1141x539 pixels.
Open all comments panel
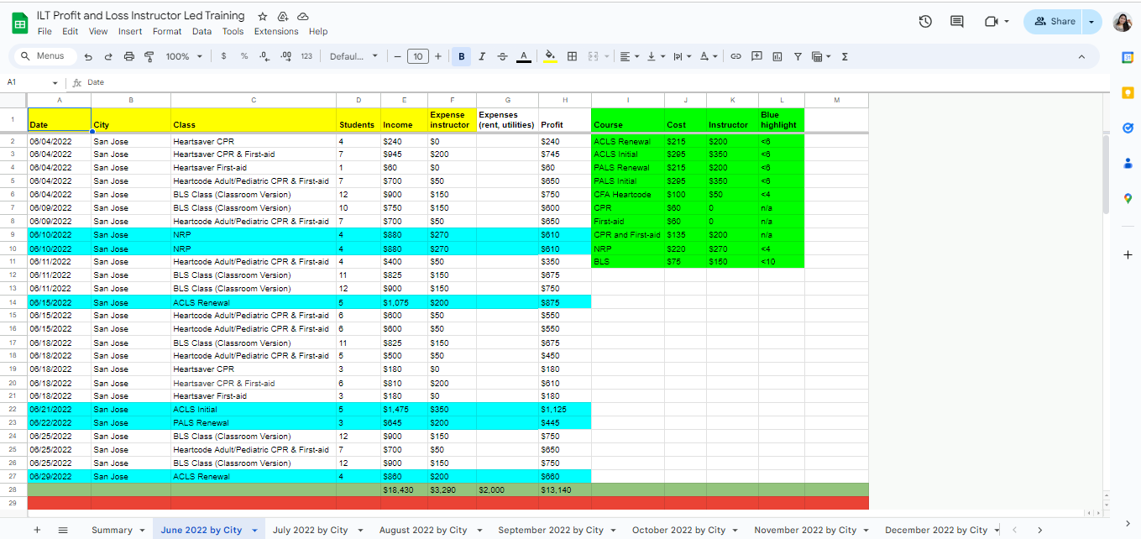956,21
